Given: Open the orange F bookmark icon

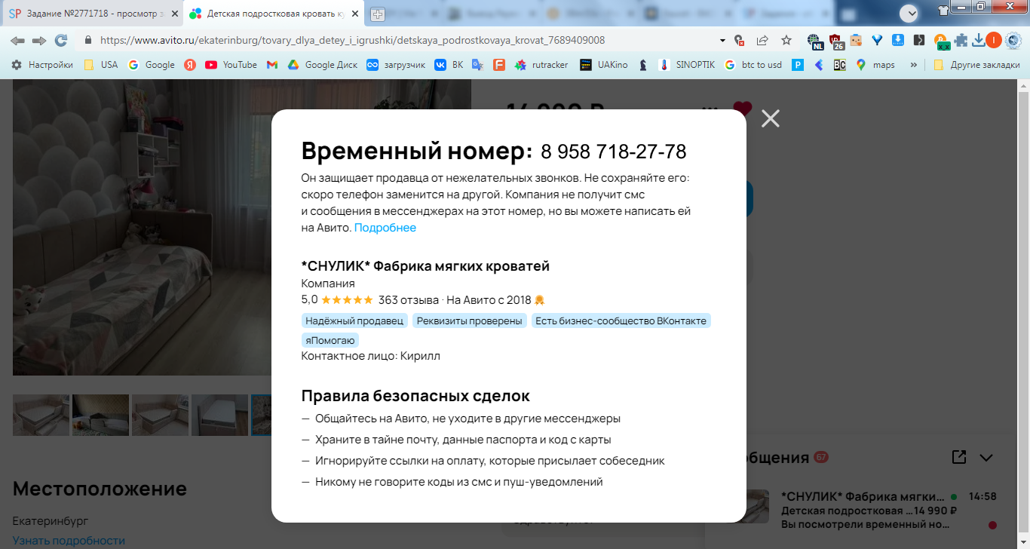Looking at the screenshot, I should [499, 65].
